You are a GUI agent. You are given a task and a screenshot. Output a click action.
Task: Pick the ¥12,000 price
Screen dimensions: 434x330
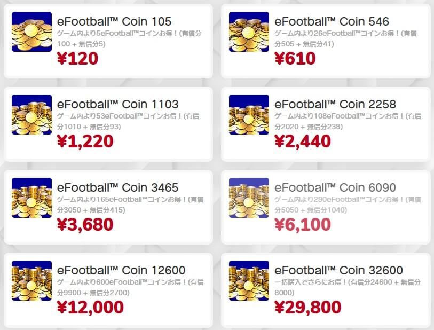point(90,307)
